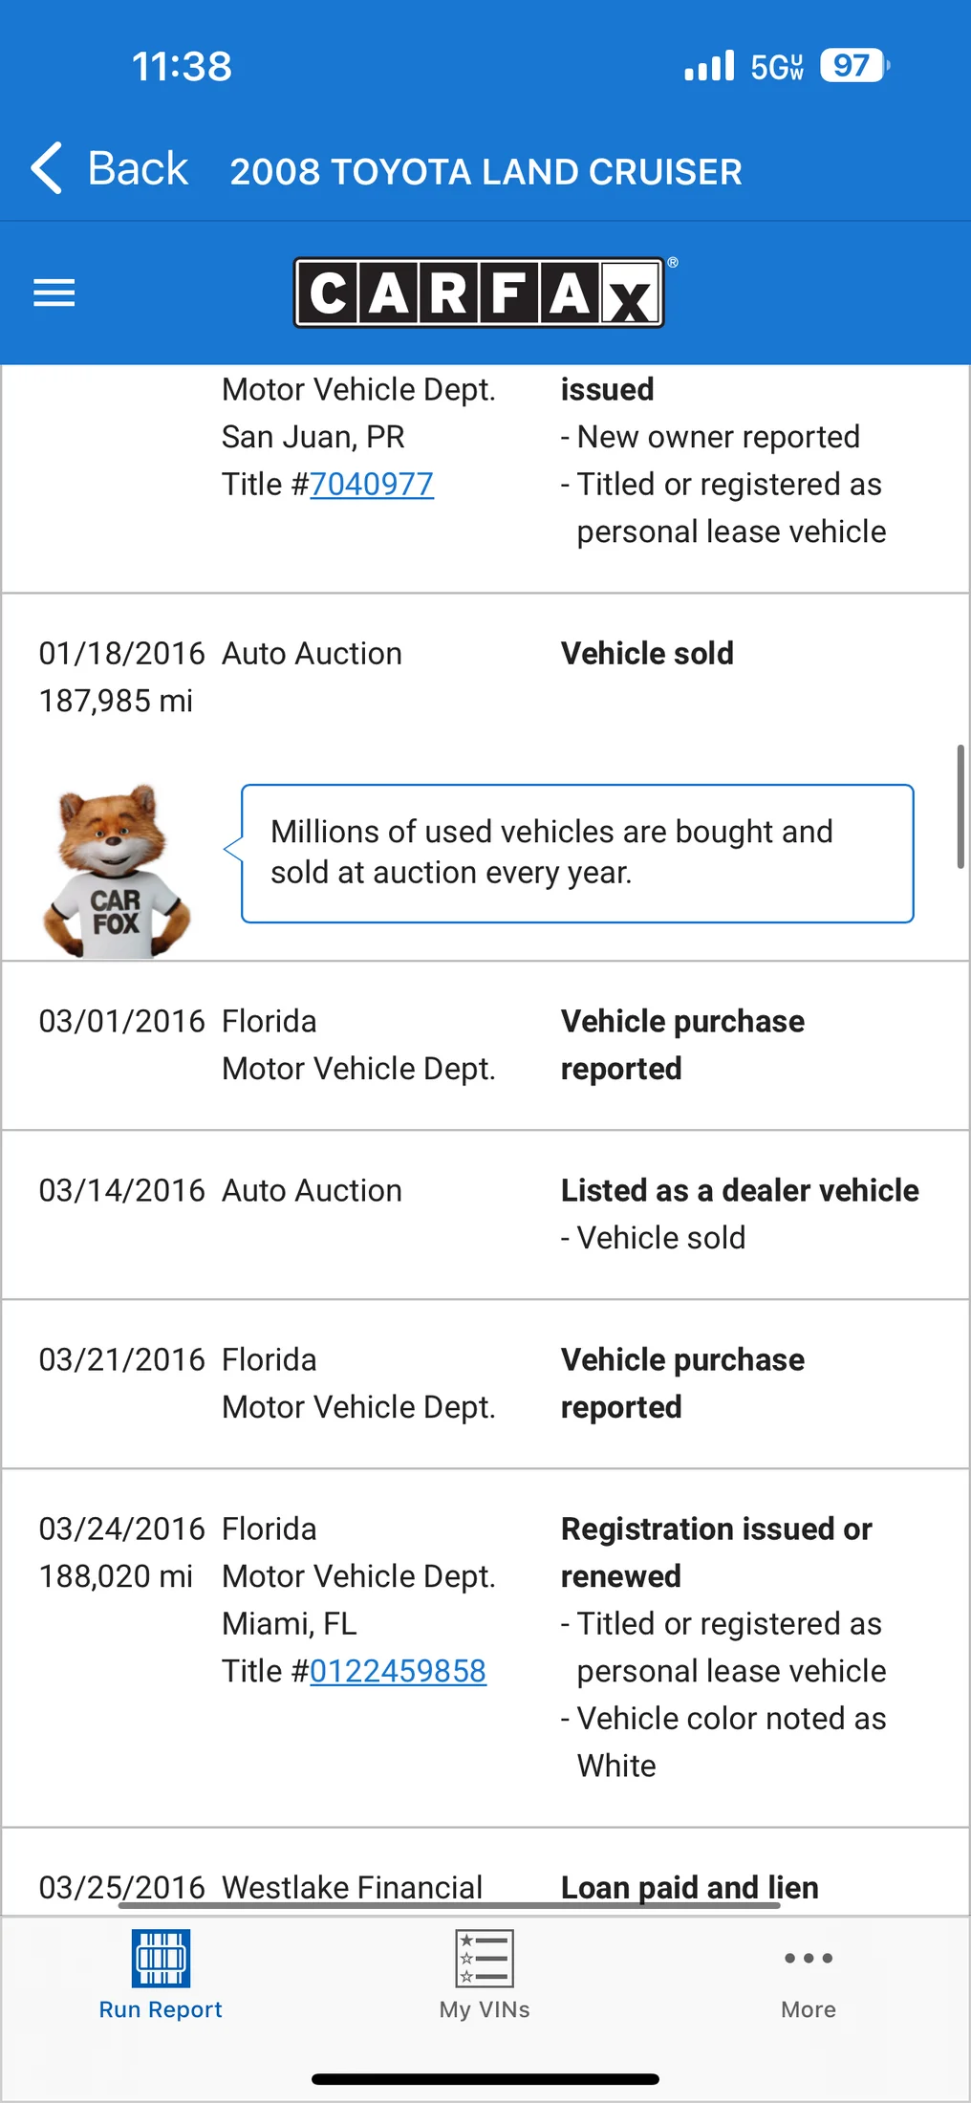Open the More three-dots icon
This screenshot has height=2103, width=971.
click(x=809, y=1958)
